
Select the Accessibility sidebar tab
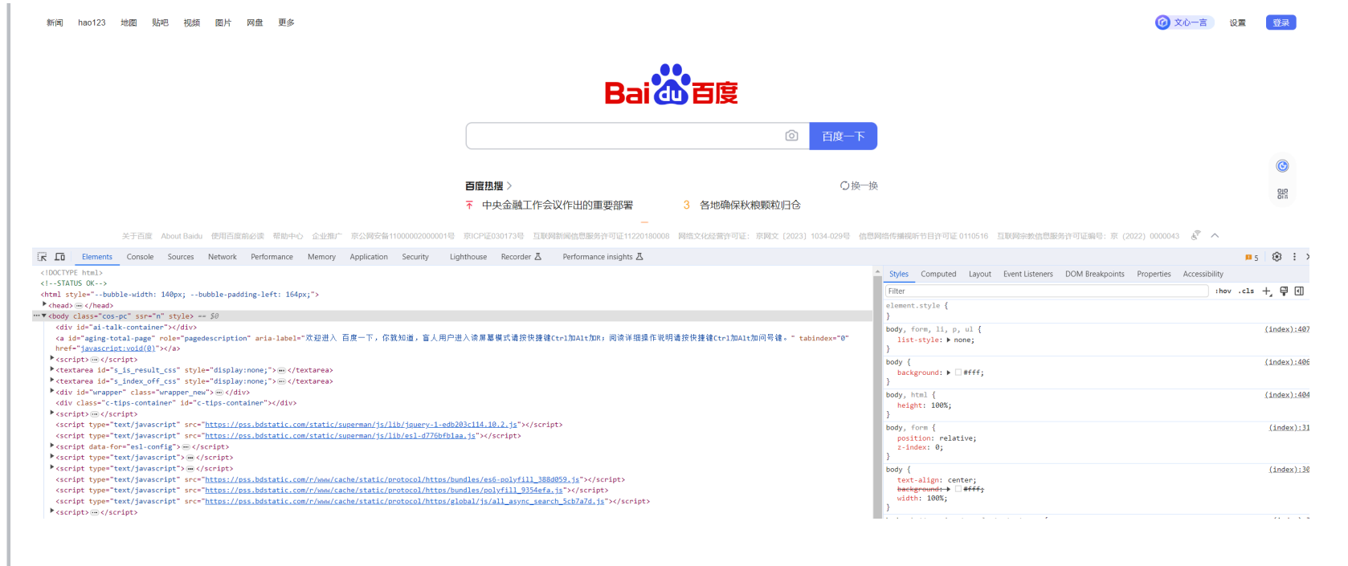pyautogui.click(x=1203, y=275)
